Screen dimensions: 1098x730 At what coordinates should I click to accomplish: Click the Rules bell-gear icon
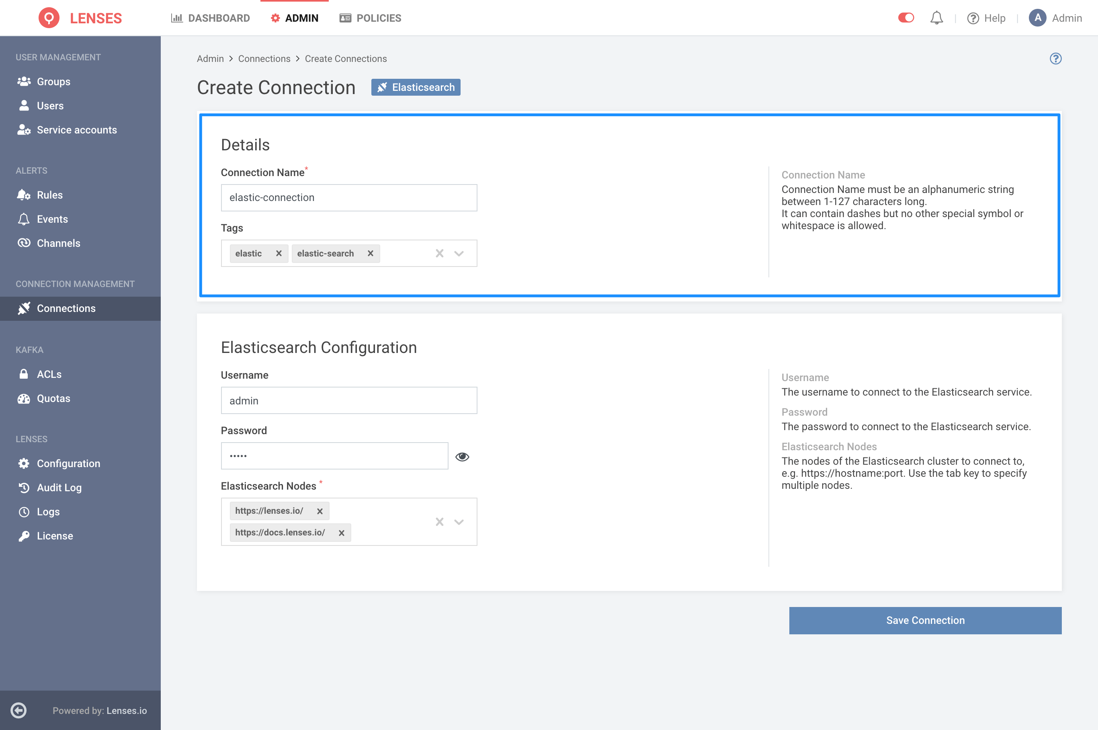[24, 195]
